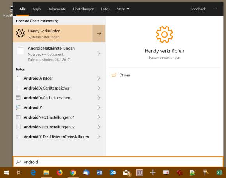The image size is (226, 178).
Task: Open the three-dots options menu
Action: pos(215,9)
